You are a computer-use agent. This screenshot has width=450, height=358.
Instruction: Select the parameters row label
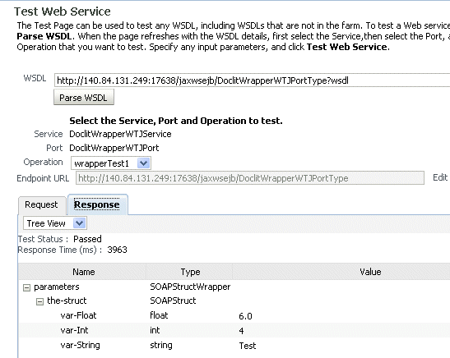[57, 287]
